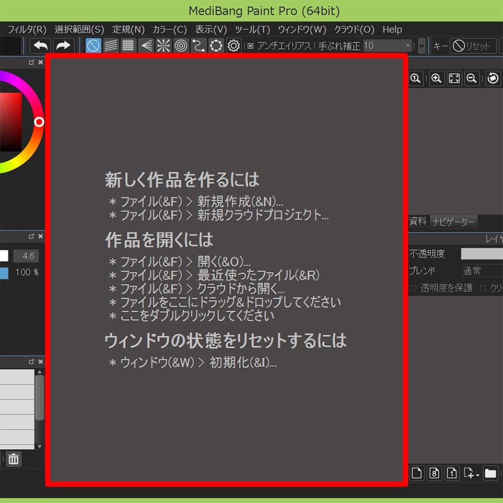Image resolution: width=503 pixels, height=503 pixels.
Task: Click the layer folder icon
Action: [x=490, y=473]
